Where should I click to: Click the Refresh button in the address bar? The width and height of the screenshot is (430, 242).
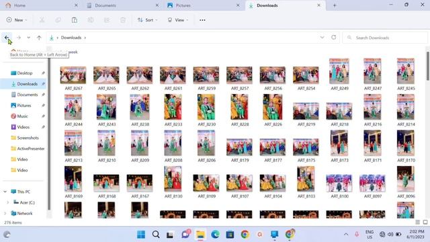[333, 38]
